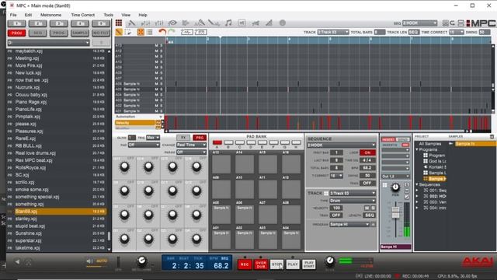Viewport: 497px width, 280px height.
Task: Click the pad grid icon in the channel strip
Action: (x=385, y=185)
